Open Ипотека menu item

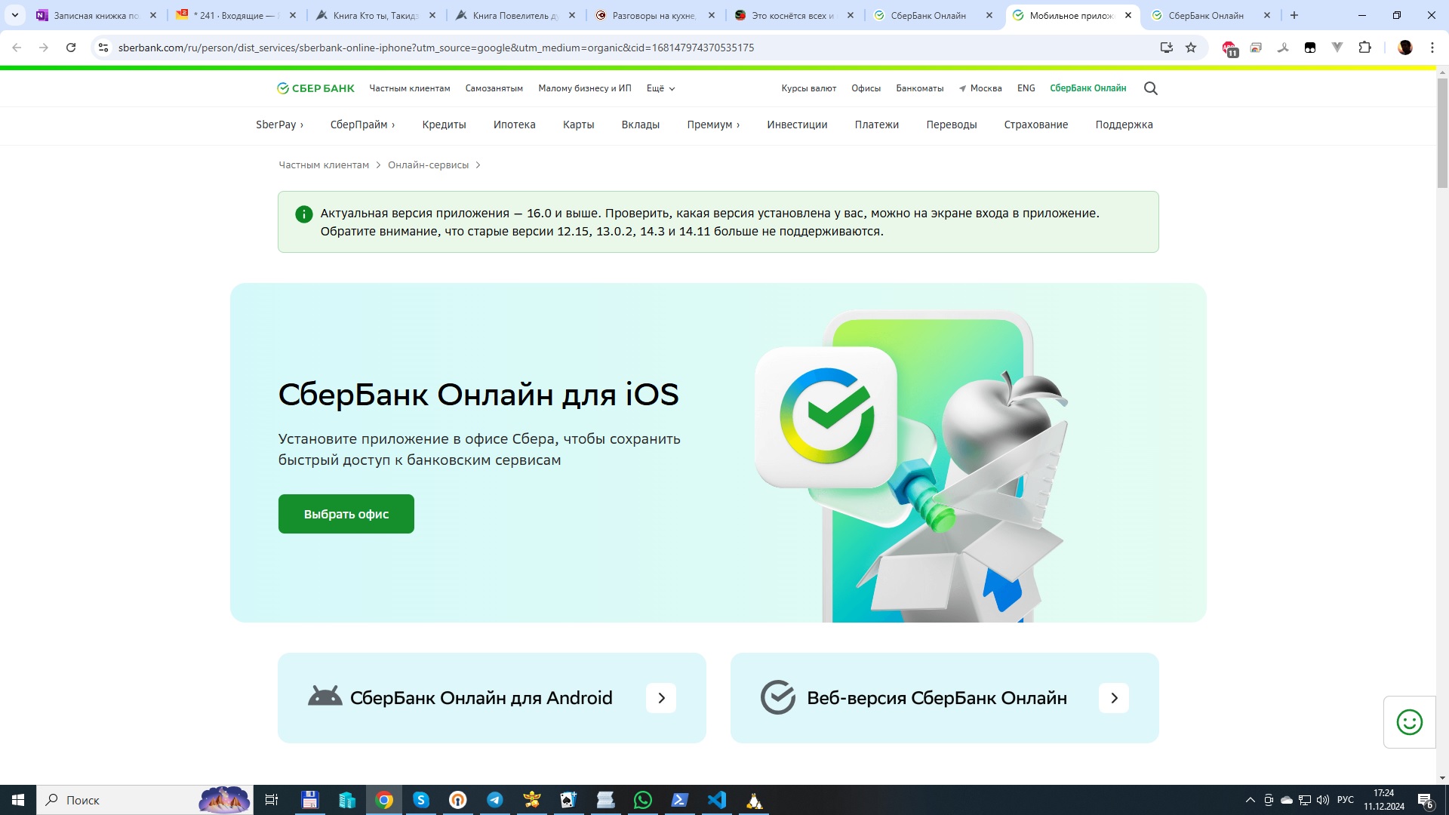(x=514, y=125)
